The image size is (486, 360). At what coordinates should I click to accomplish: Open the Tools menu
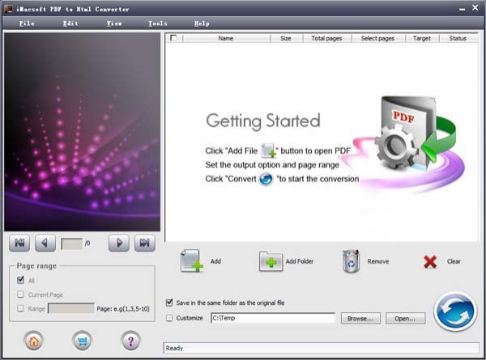(x=157, y=23)
